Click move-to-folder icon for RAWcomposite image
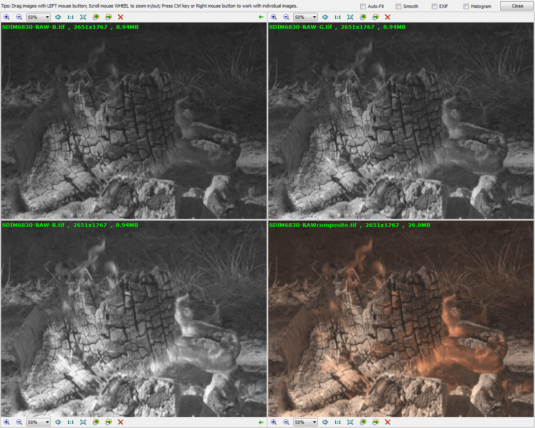 click(x=375, y=422)
